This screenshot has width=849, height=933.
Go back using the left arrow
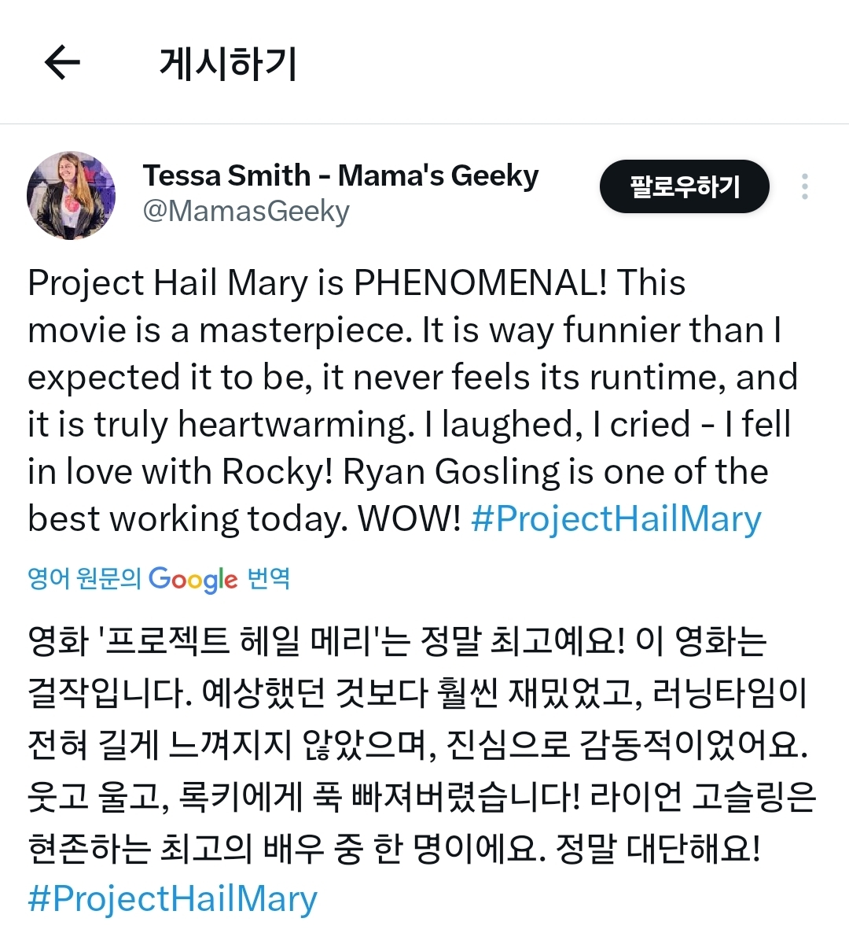click(x=62, y=63)
